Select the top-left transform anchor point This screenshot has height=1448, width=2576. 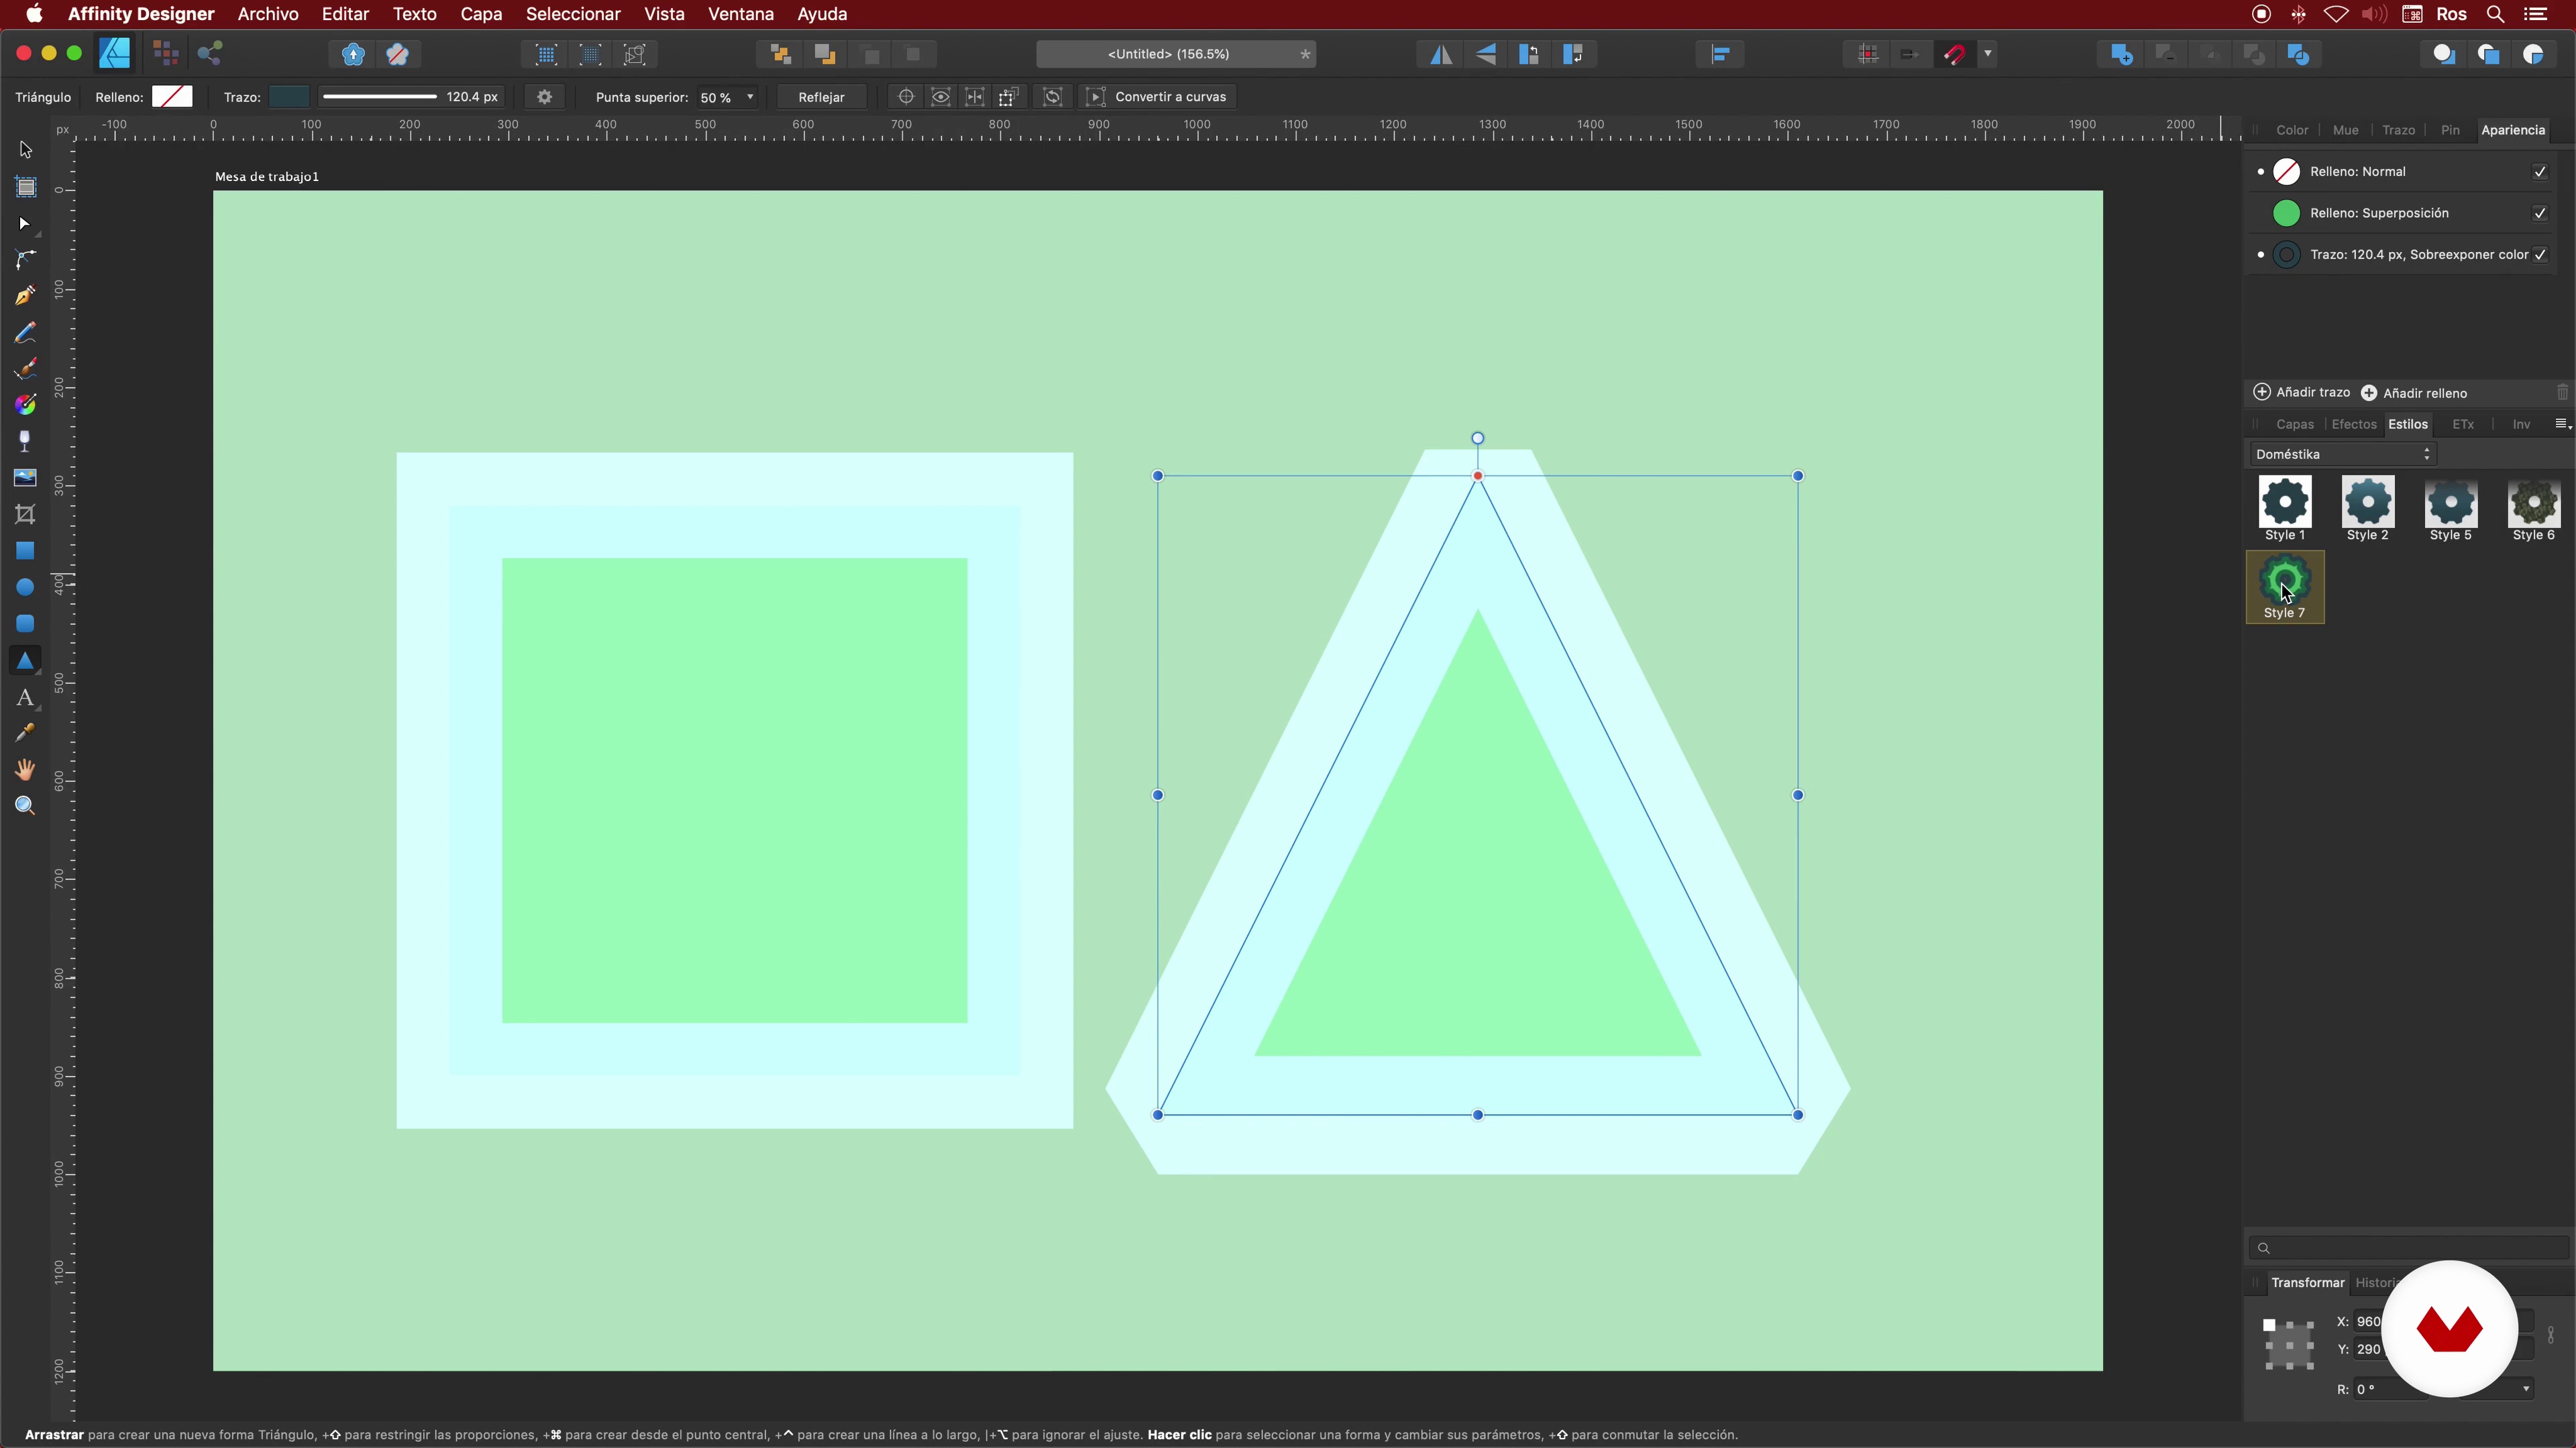click(2269, 1324)
